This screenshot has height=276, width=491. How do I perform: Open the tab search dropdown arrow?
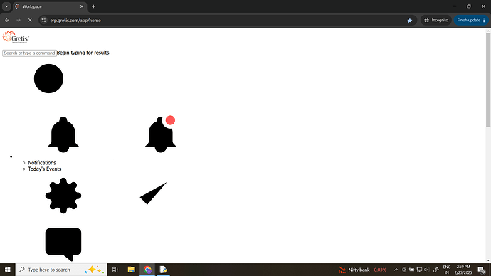(6, 6)
